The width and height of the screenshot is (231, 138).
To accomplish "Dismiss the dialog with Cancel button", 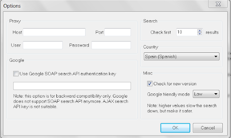I will [208, 128].
